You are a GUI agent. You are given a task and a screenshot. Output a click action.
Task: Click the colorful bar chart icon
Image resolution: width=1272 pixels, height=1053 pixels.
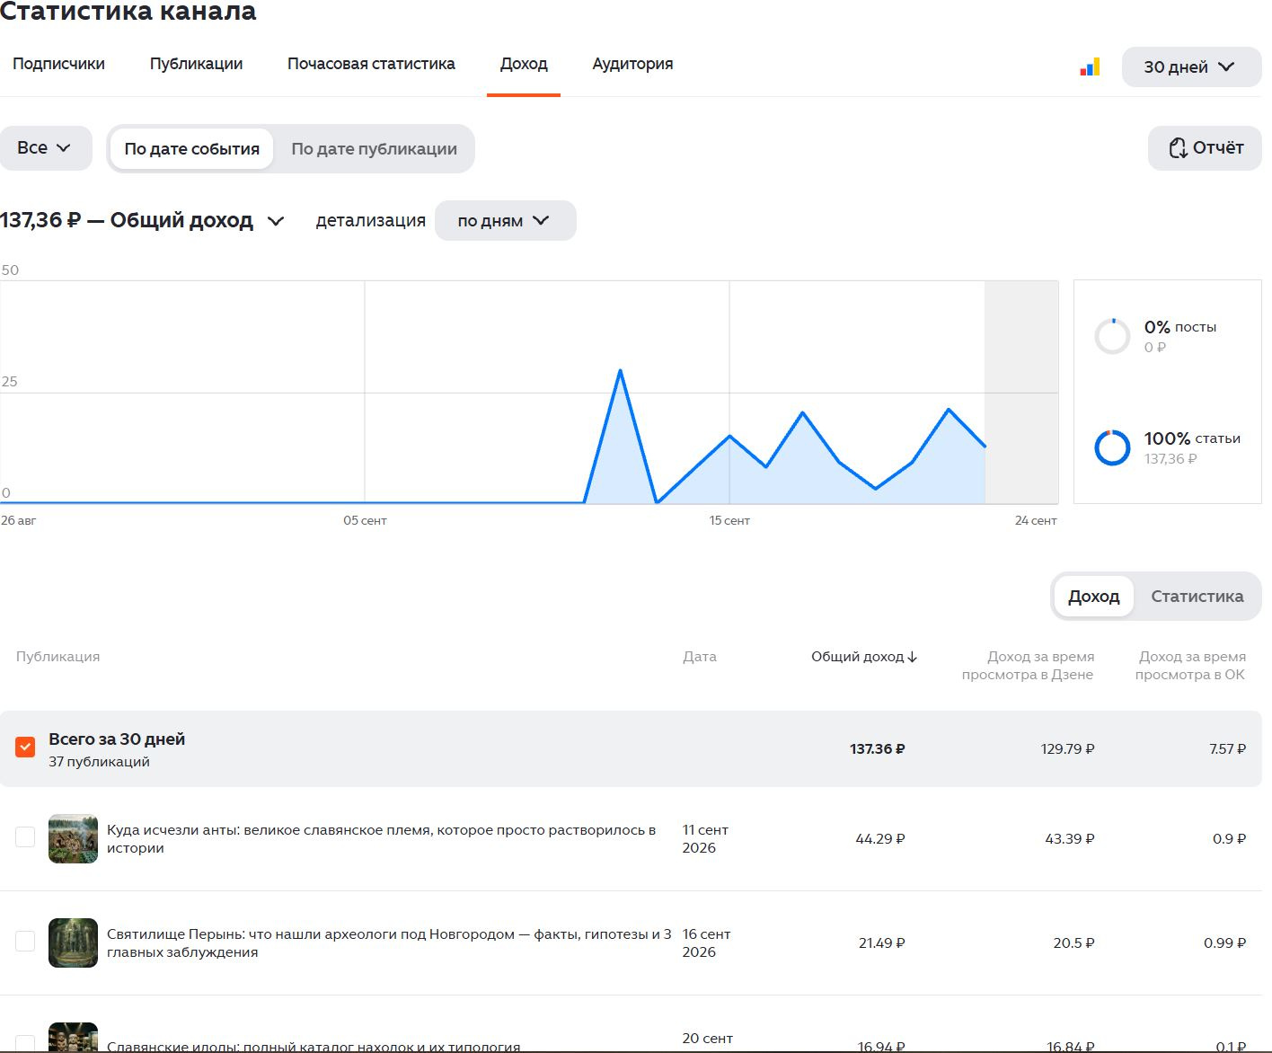1090,67
